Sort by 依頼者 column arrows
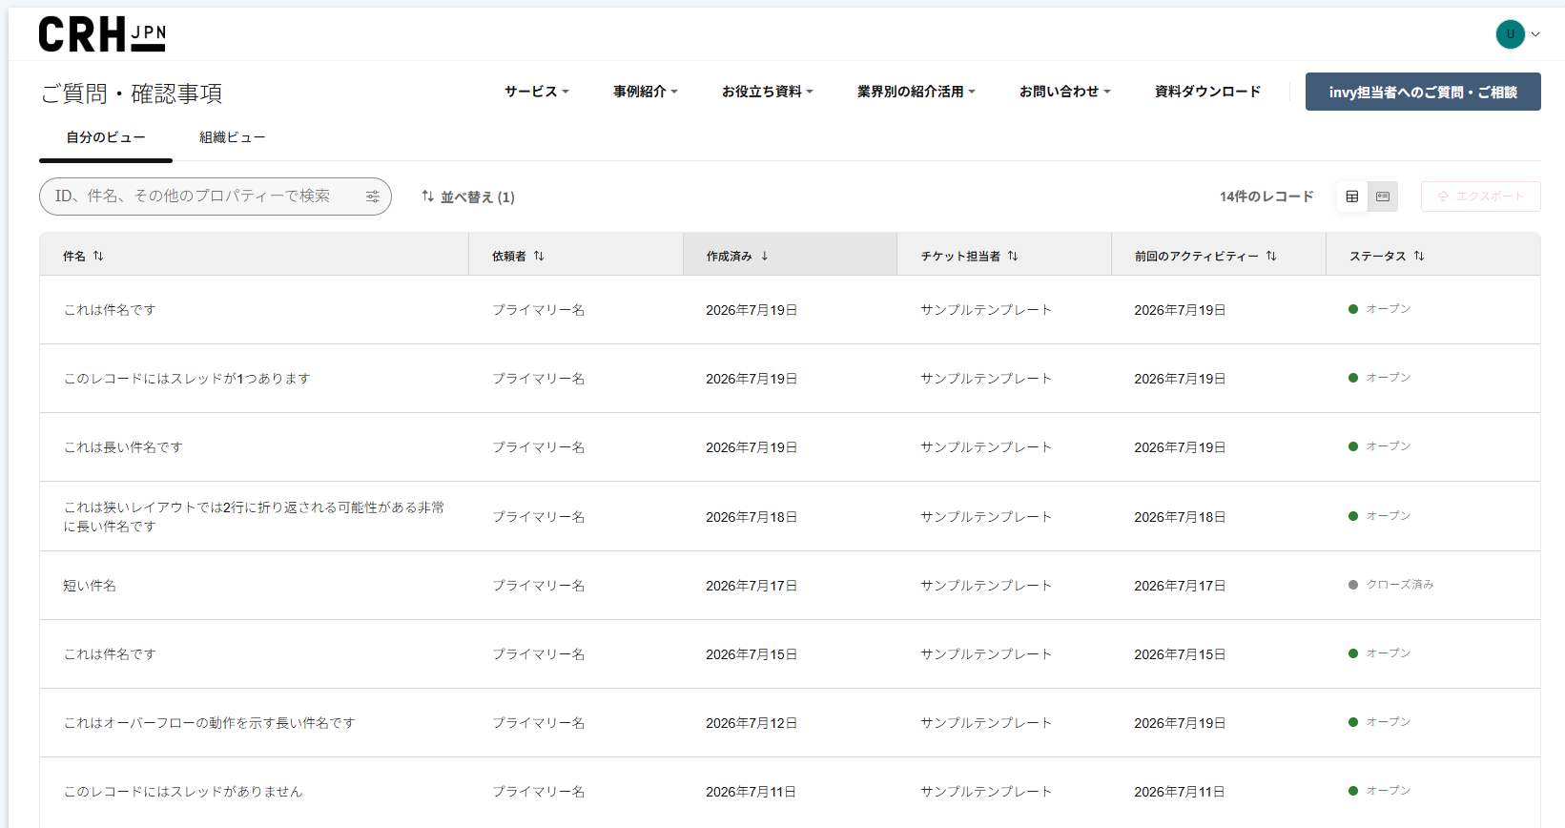This screenshot has width=1565, height=828. (539, 256)
